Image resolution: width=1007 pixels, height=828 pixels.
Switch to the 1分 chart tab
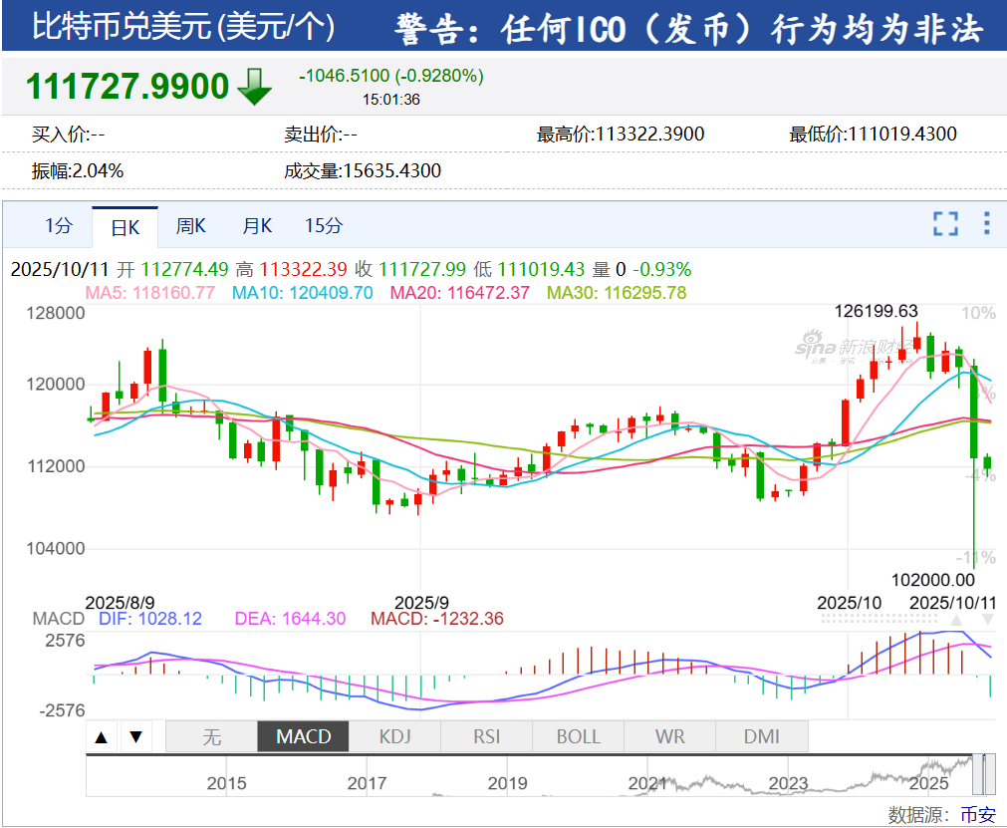[59, 226]
